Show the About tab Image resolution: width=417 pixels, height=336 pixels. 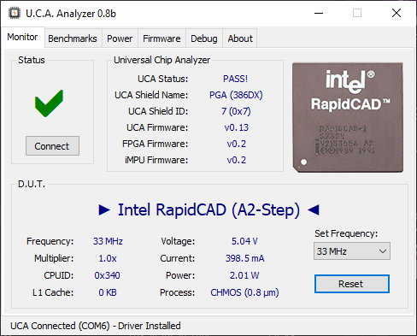pos(240,38)
